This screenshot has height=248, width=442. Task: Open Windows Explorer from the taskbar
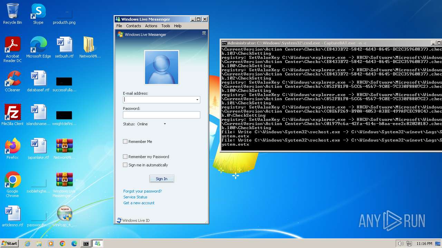coord(39,244)
